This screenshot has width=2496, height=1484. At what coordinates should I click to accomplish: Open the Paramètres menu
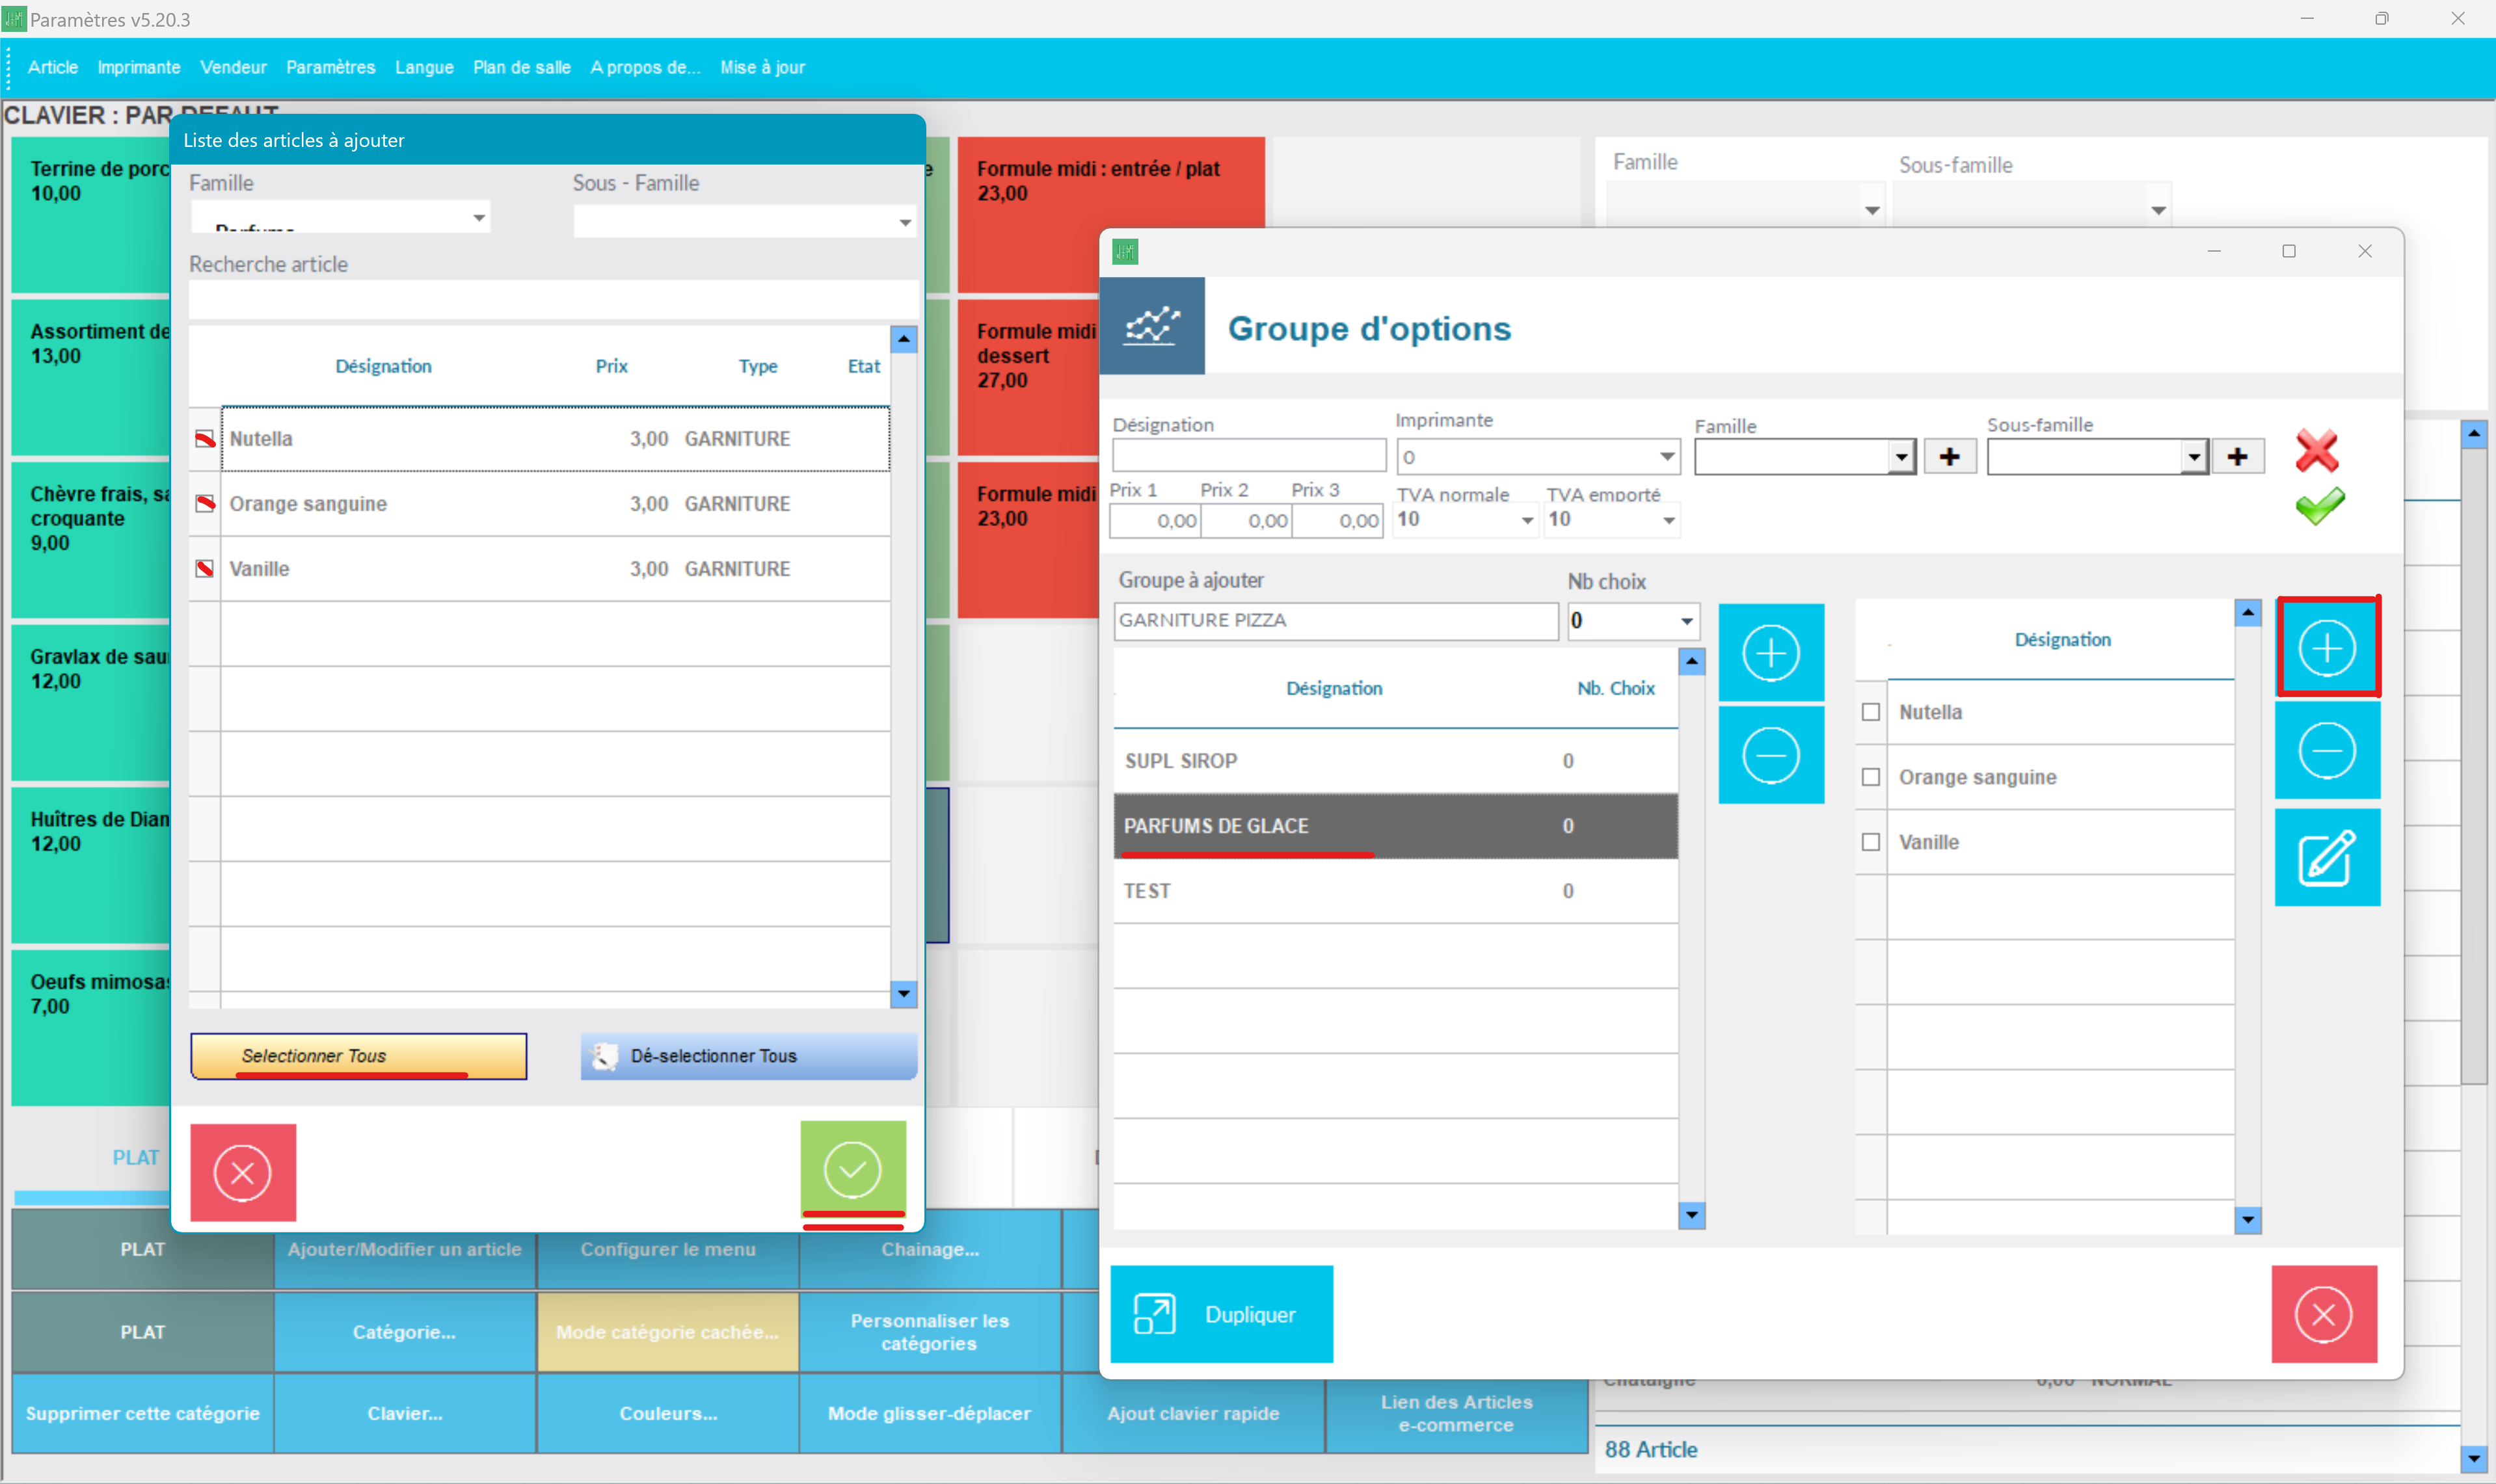point(330,67)
